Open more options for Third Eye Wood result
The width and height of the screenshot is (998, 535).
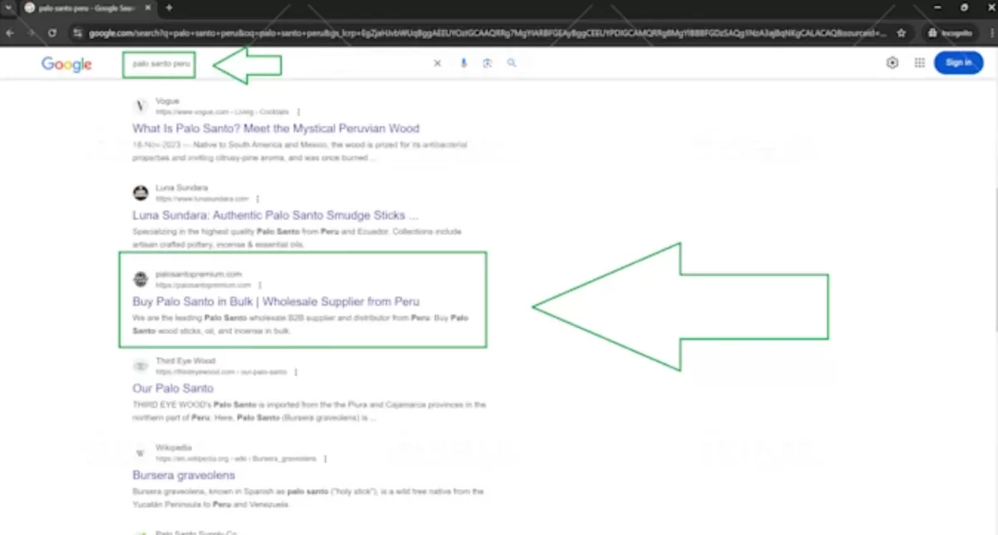[x=295, y=372]
